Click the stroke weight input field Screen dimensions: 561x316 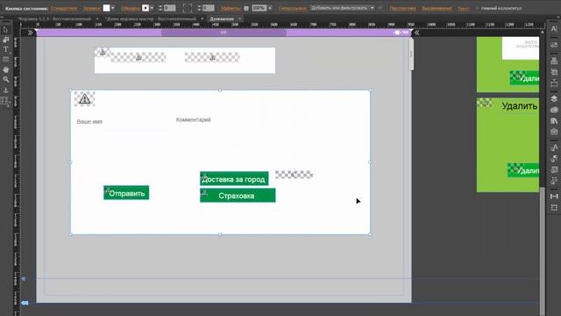point(169,8)
